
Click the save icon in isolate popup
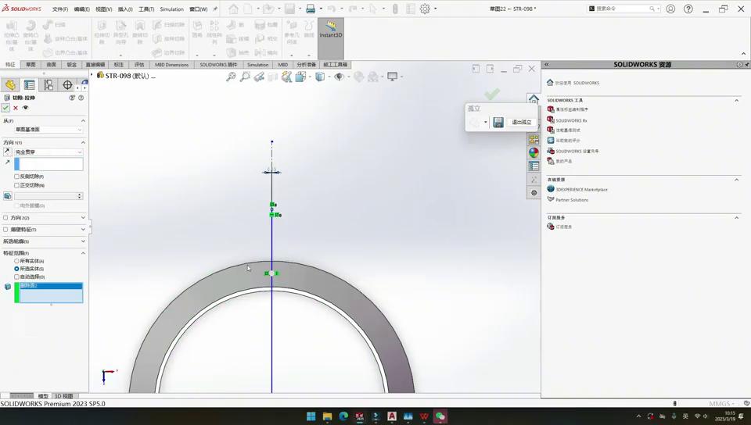498,123
